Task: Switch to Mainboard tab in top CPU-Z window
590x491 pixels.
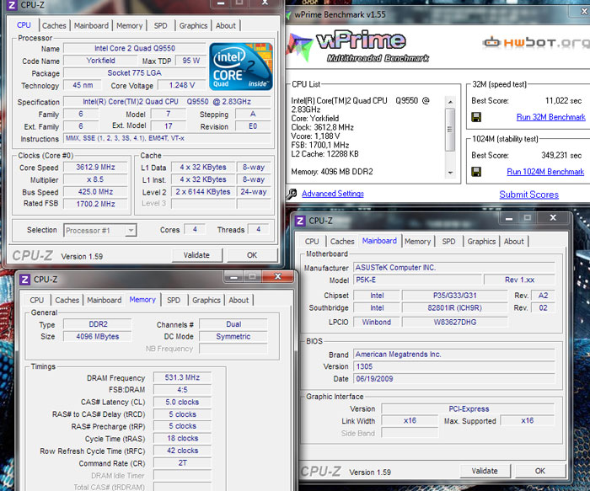Action: click(91, 25)
